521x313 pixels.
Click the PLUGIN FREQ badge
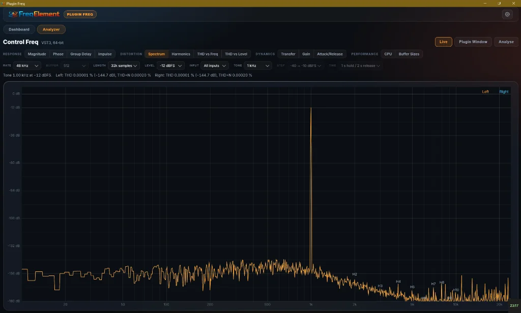(80, 14)
